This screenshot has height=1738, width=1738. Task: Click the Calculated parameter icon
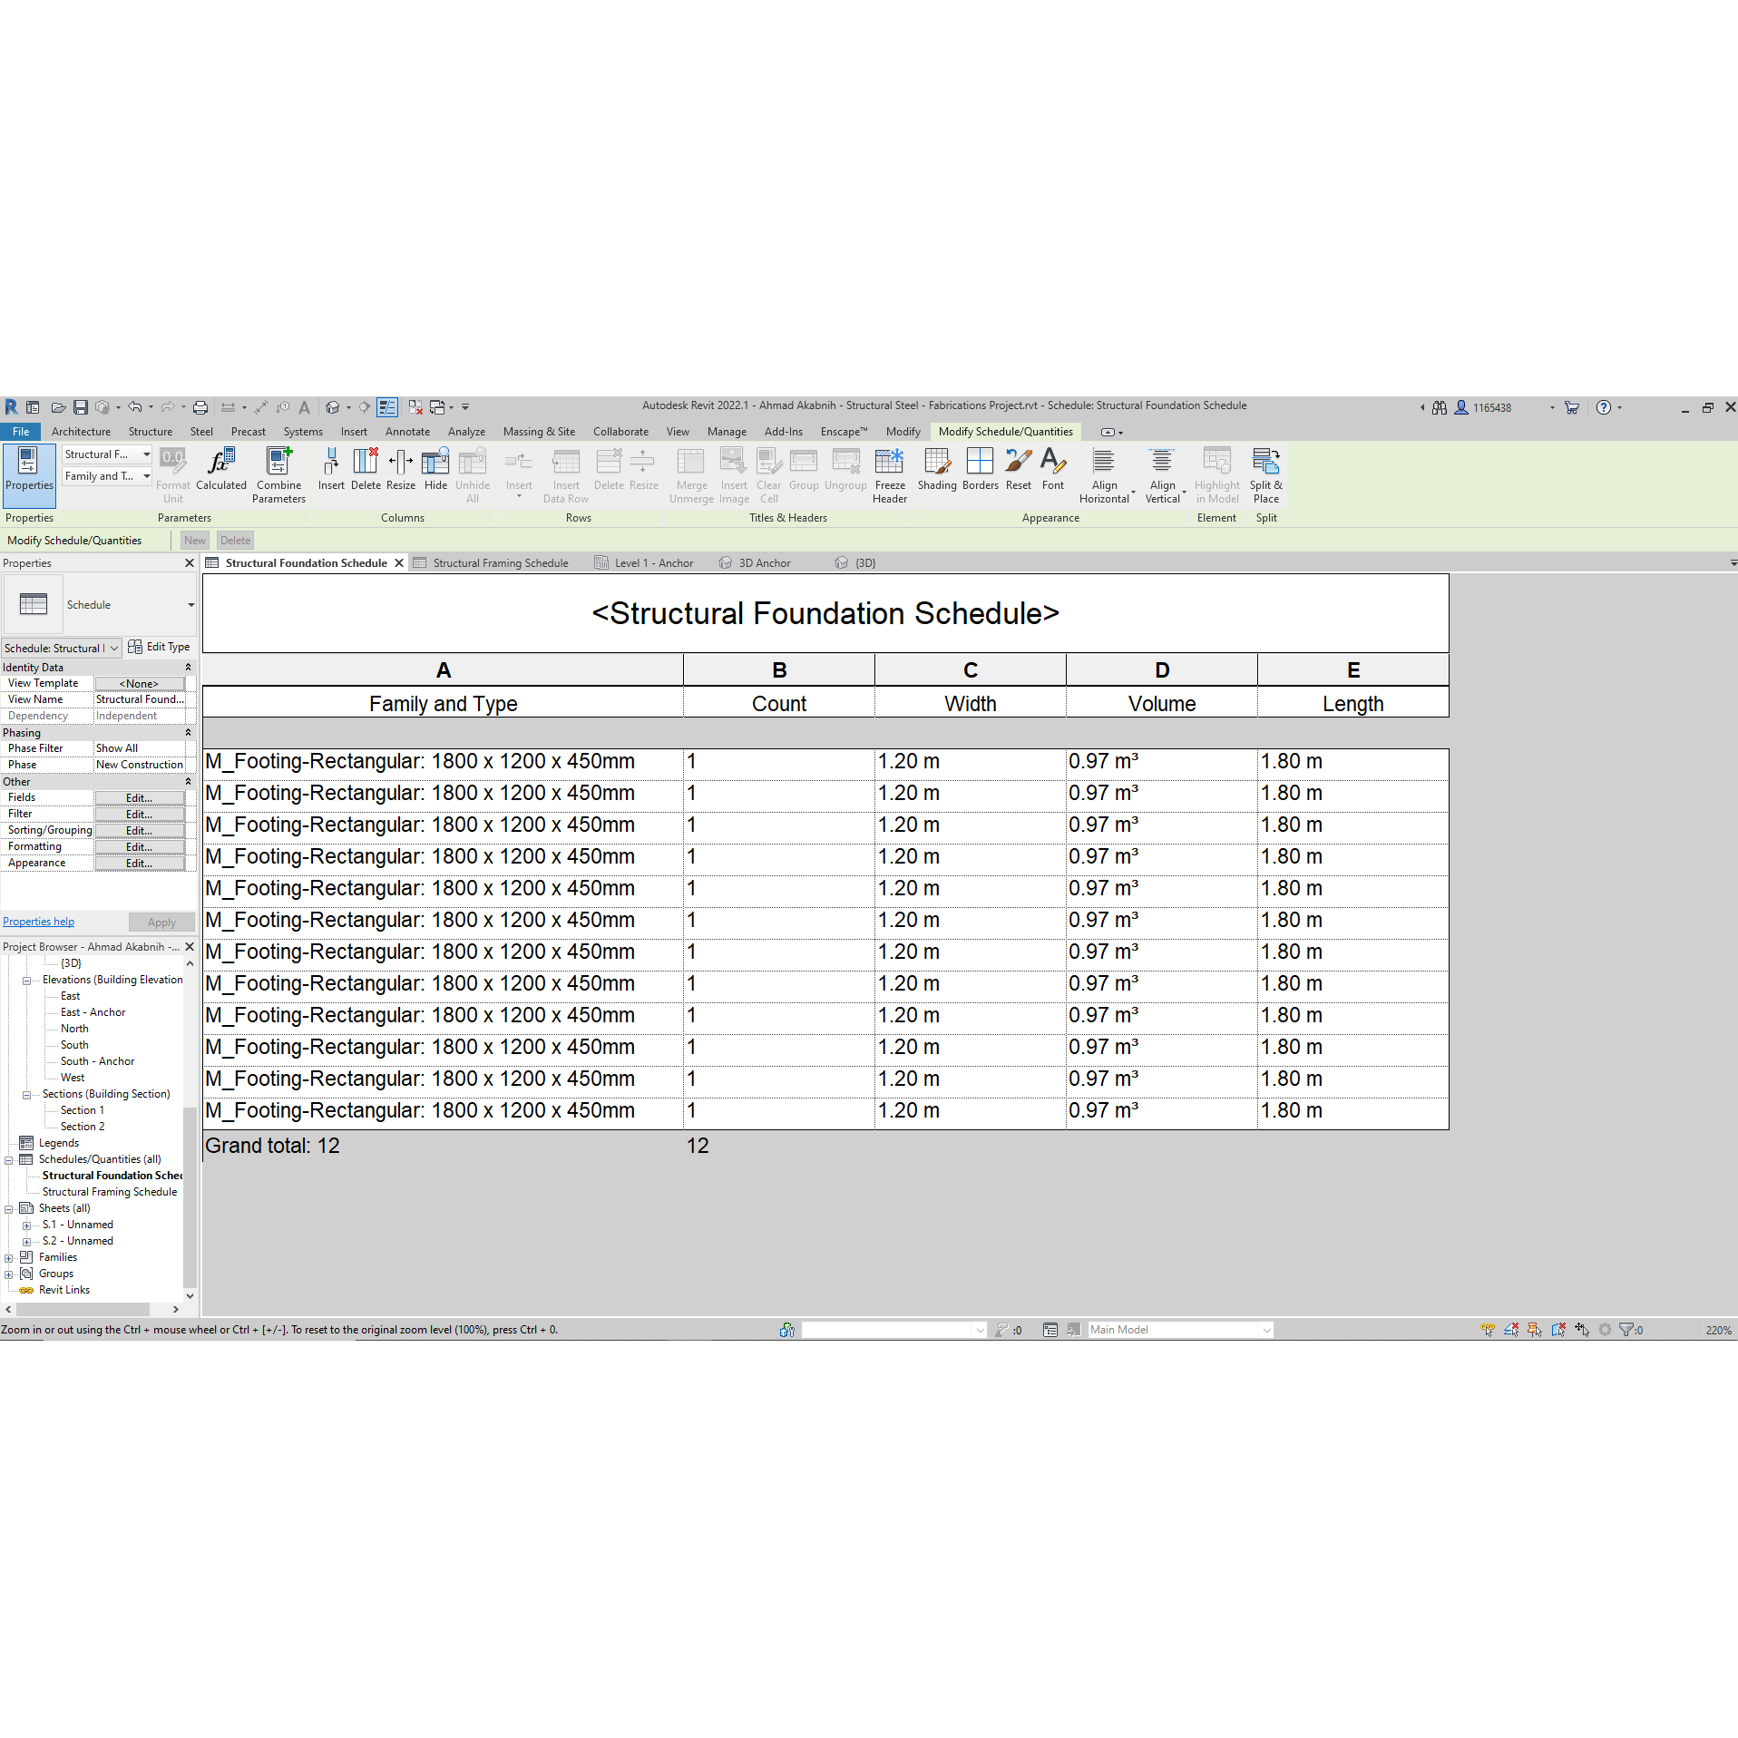220,463
